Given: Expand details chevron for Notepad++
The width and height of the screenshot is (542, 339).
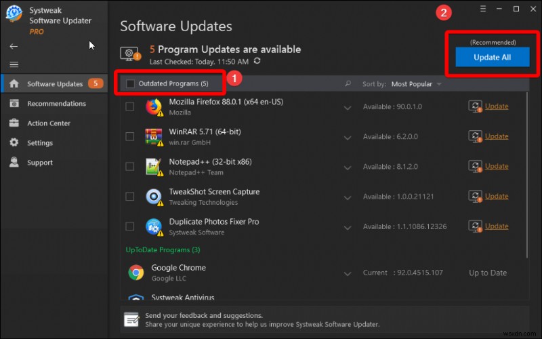Looking at the screenshot, I should point(348,168).
